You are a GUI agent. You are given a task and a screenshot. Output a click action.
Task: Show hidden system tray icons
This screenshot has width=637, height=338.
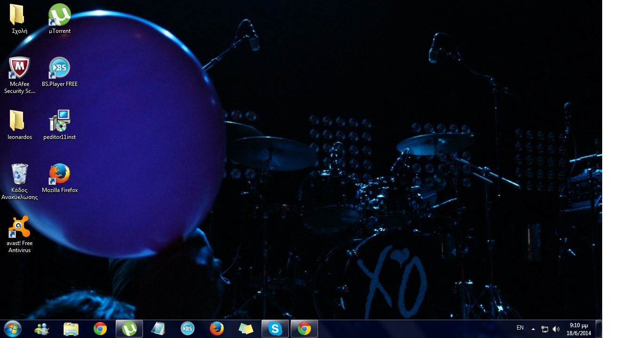coord(533,329)
